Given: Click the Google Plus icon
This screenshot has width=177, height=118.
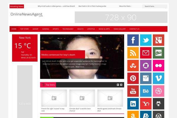Looking at the screenshot, I should tap(158, 40).
